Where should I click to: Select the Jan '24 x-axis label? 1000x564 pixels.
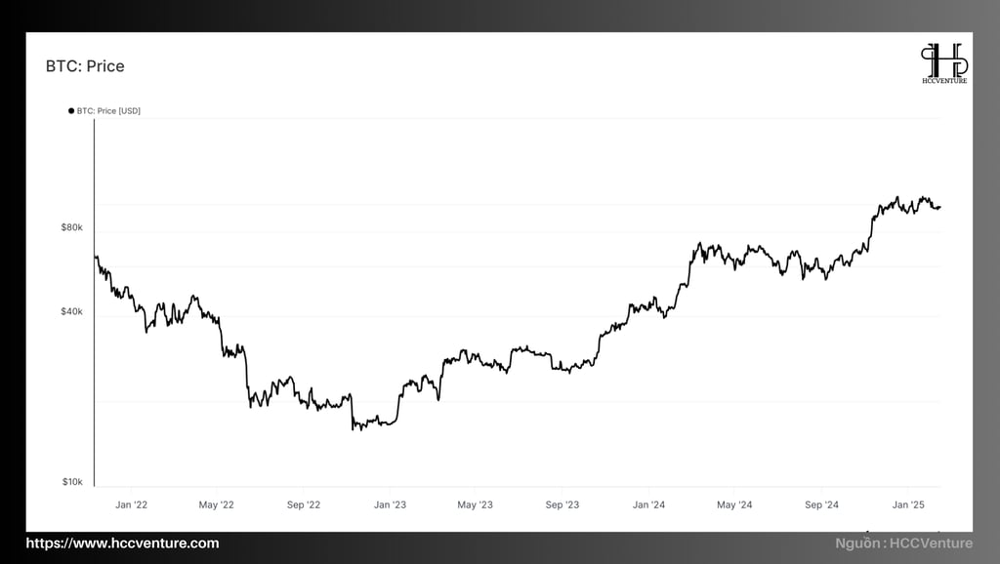648,504
